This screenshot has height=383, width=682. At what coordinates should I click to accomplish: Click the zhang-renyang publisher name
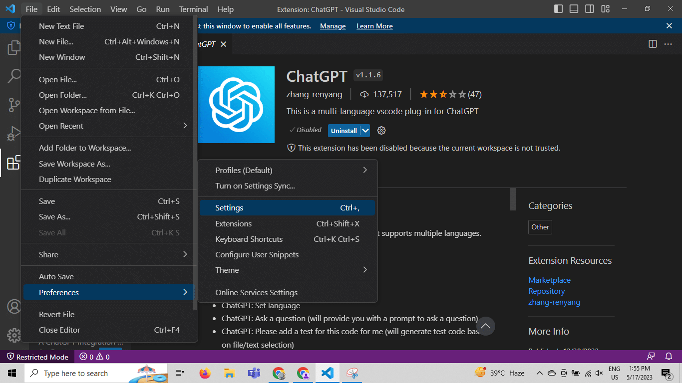[x=314, y=94]
